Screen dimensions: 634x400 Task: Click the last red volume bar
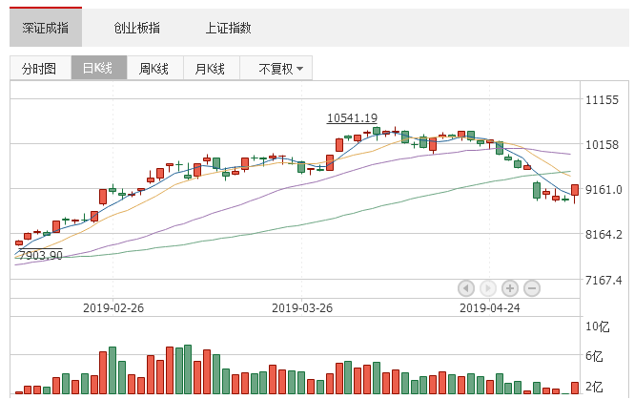tap(575, 388)
